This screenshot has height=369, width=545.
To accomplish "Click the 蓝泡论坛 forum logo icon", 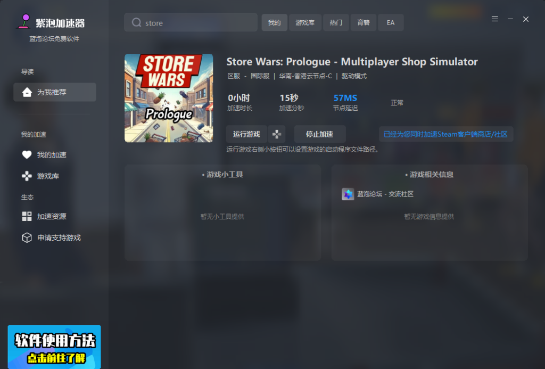I will [348, 194].
